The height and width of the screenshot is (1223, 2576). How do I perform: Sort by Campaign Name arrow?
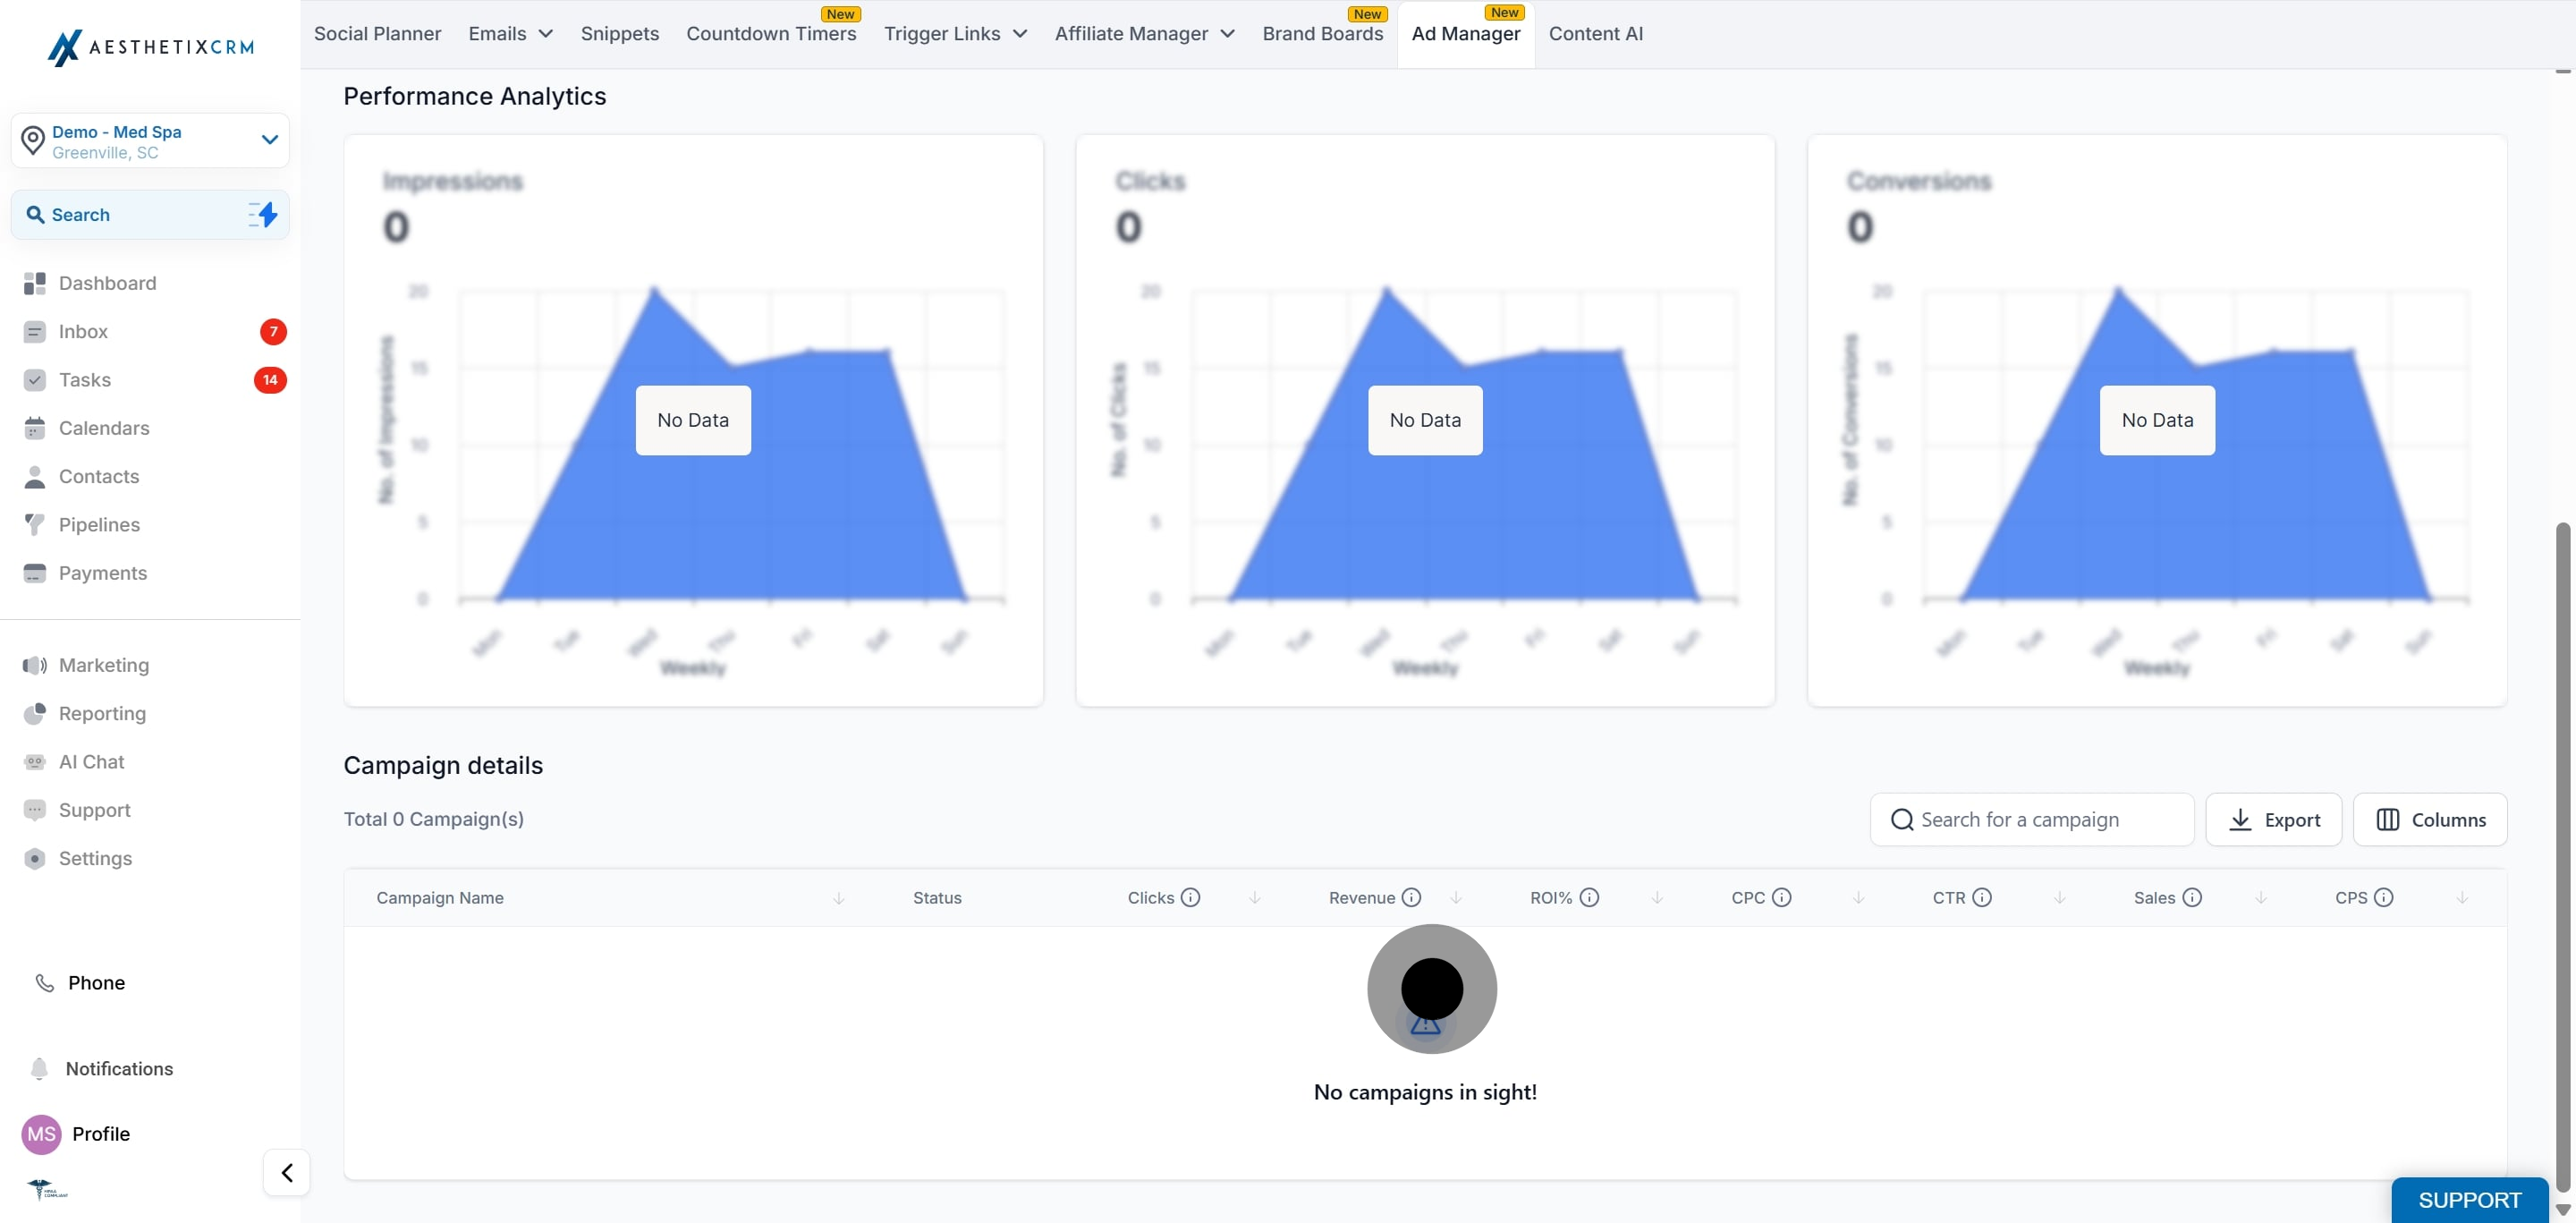[839, 898]
